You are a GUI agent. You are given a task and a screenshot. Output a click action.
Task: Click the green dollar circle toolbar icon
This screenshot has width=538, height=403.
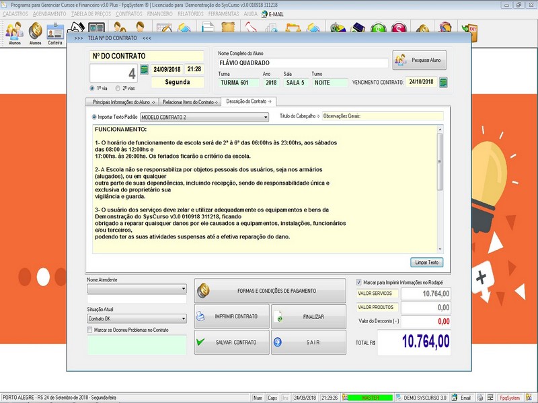click(x=379, y=28)
